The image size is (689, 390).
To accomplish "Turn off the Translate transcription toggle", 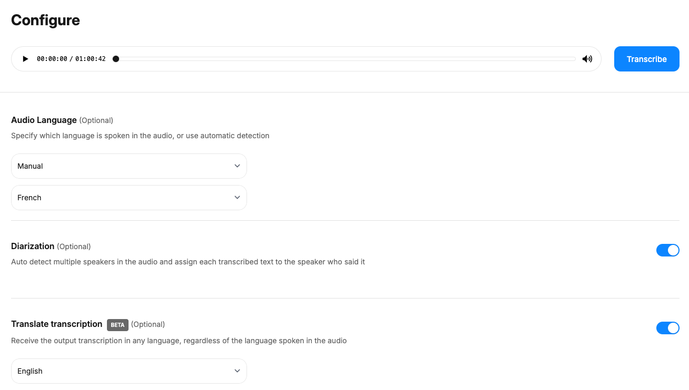I will [667, 328].
